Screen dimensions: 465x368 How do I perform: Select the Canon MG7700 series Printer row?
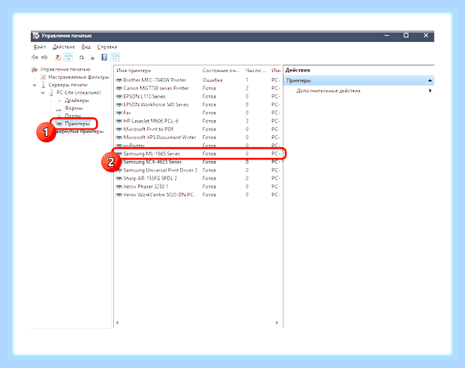197,88
